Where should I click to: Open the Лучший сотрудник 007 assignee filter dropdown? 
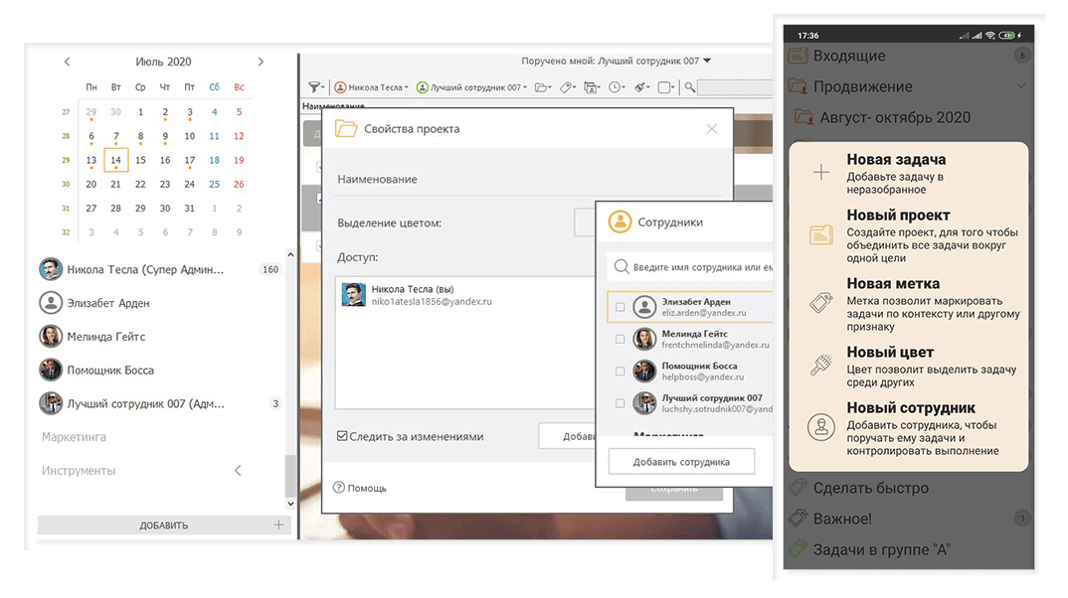(x=471, y=87)
